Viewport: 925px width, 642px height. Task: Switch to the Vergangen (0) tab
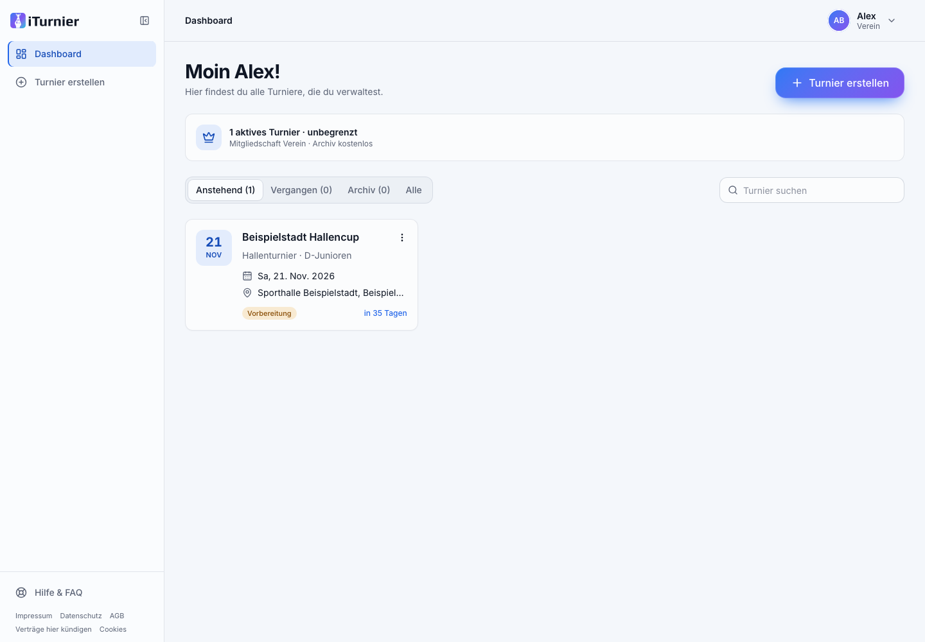[x=301, y=190]
